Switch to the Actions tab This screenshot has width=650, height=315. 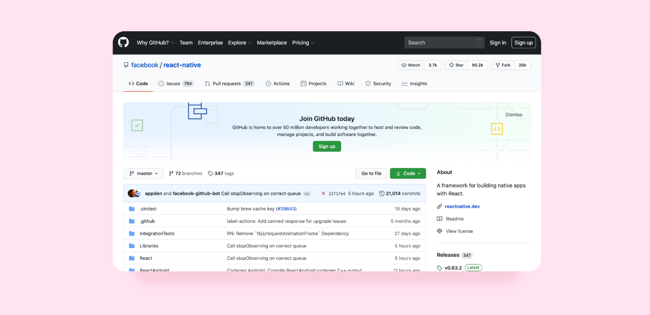[x=277, y=84]
